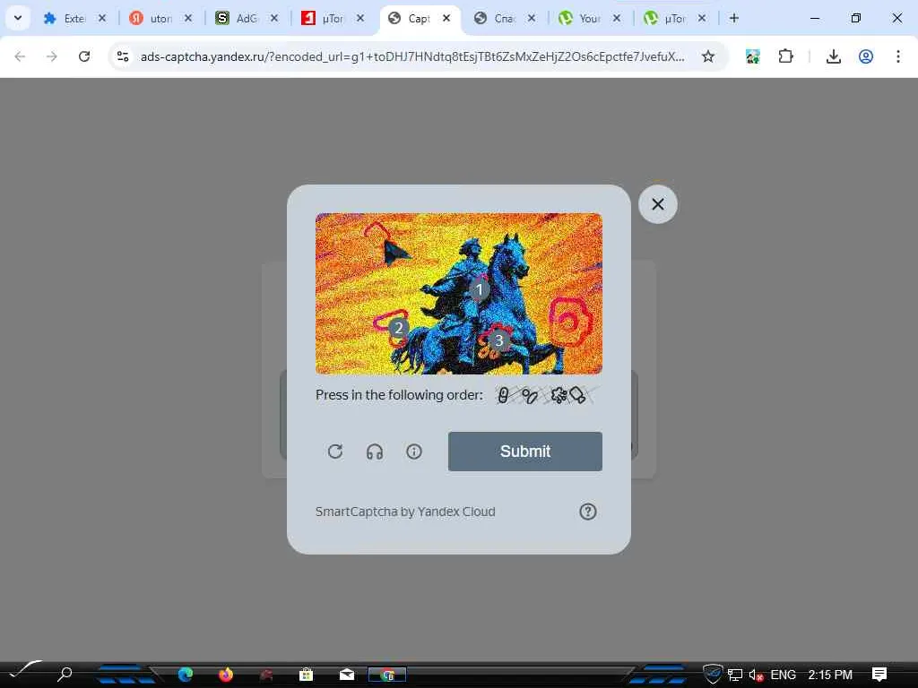Image resolution: width=918 pixels, height=688 pixels.
Task: Select Chrome taskbar button
Action: pos(387,675)
